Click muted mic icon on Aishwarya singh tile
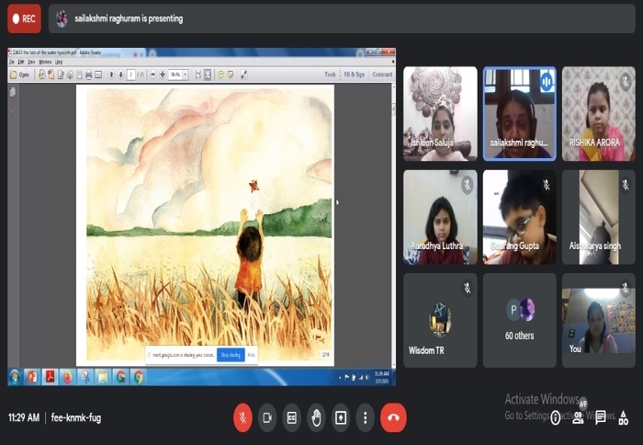 pyautogui.click(x=626, y=185)
